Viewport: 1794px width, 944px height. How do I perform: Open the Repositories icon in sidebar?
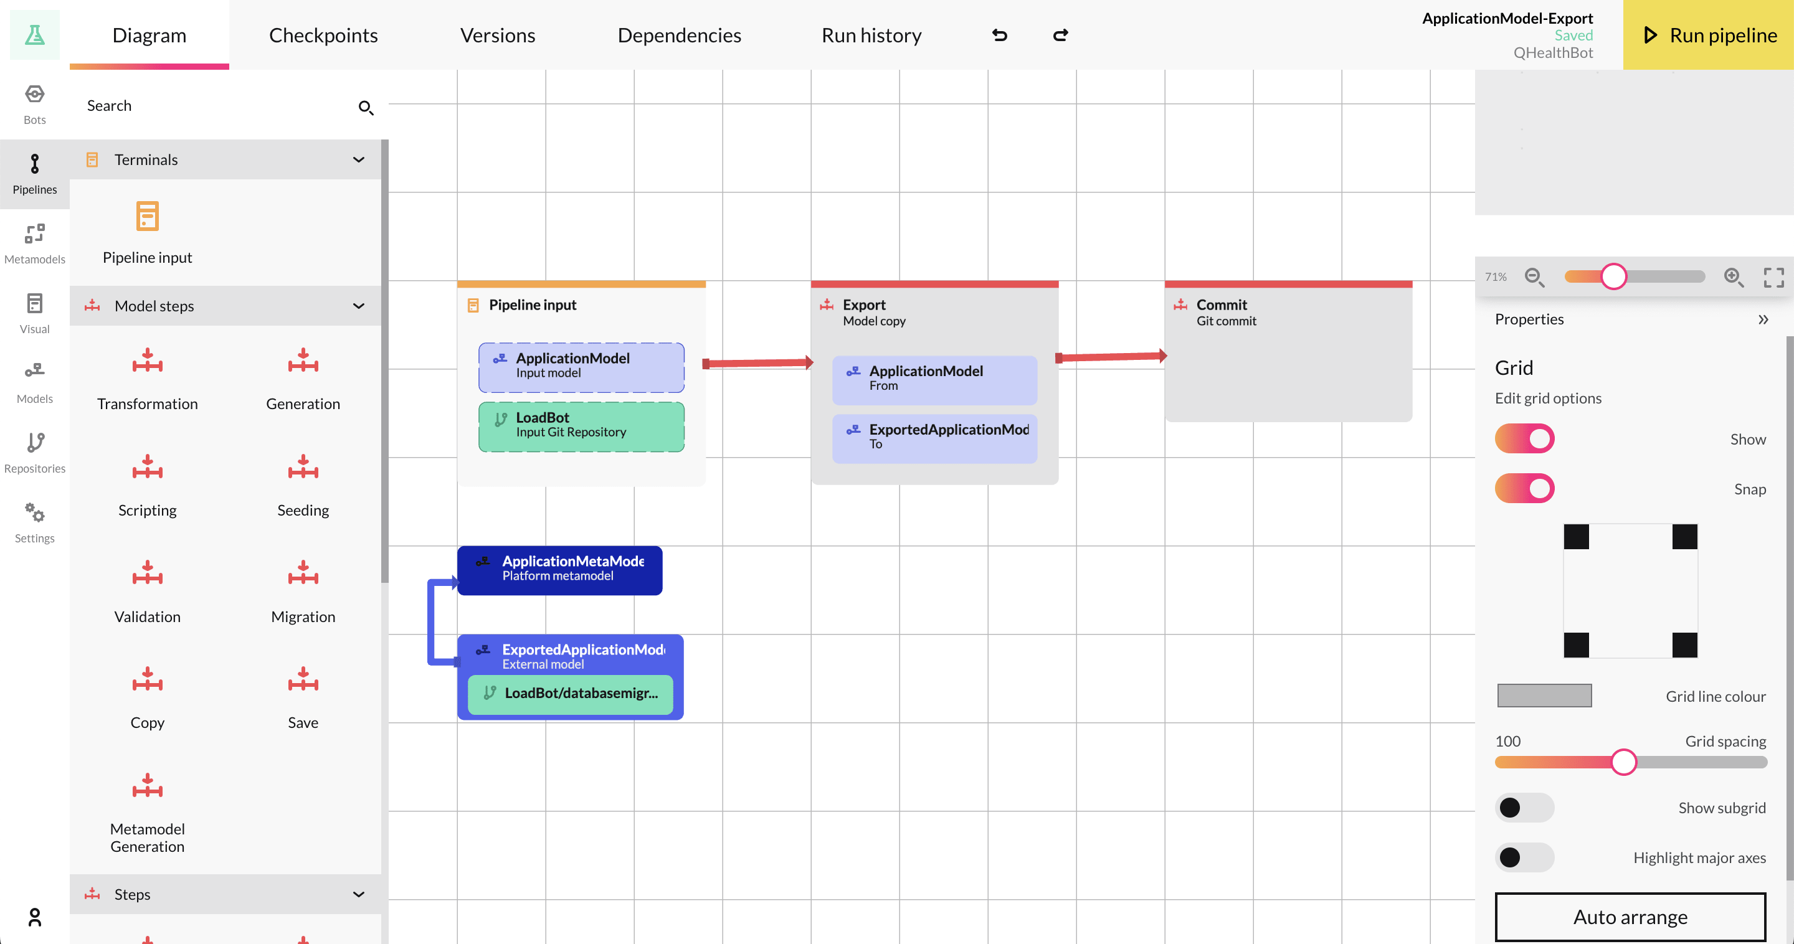(x=34, y=443)
